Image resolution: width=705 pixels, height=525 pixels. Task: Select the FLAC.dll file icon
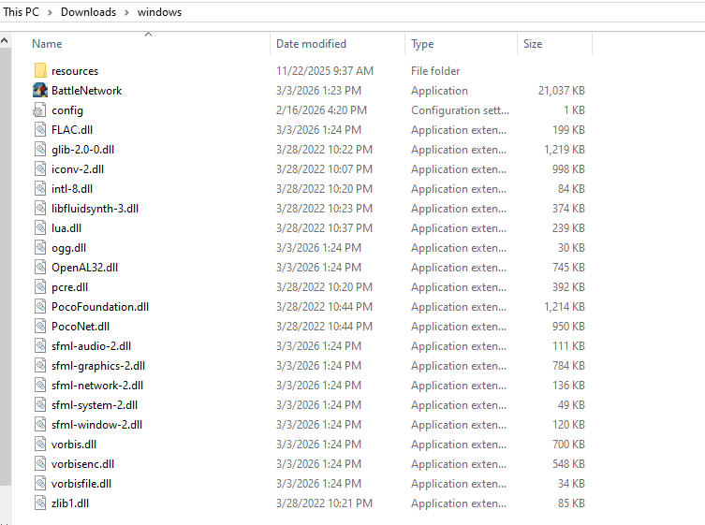coord(40,130)
